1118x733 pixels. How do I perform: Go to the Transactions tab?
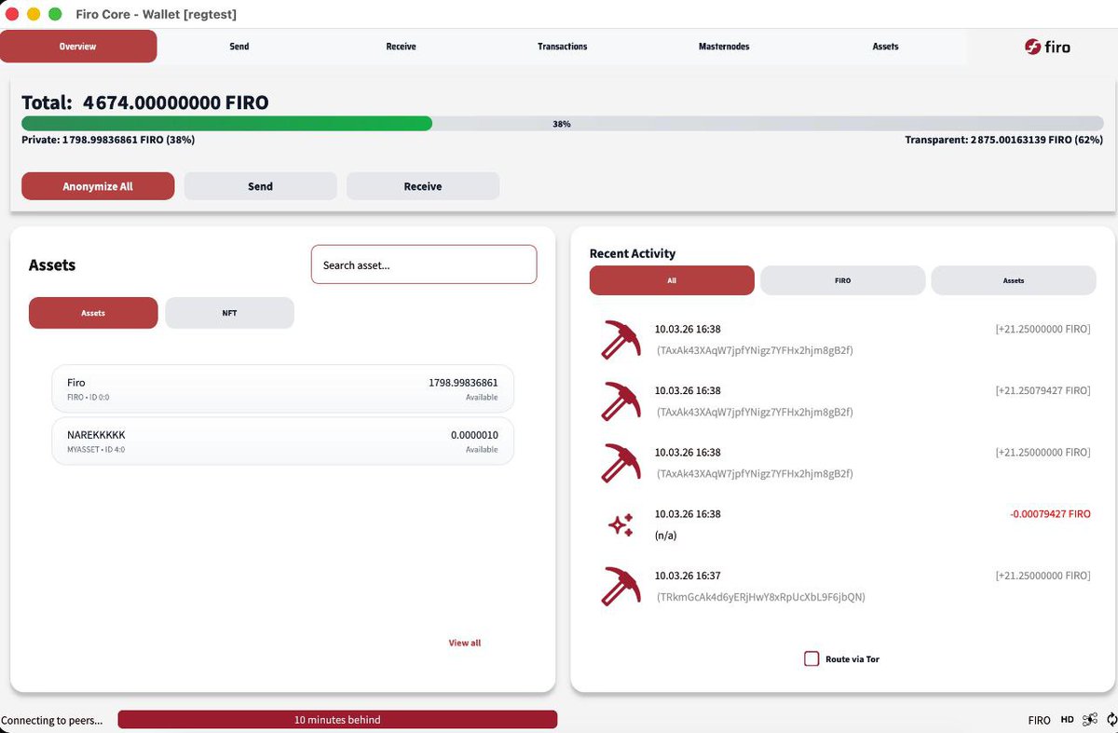click(x=563, y=47)
